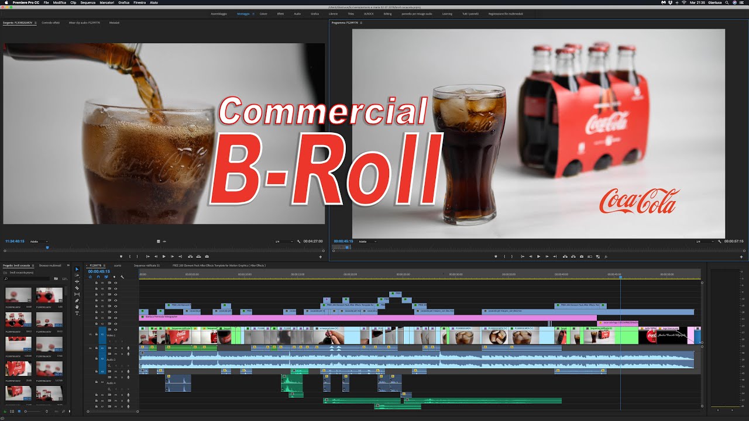Select the Selection arrow tool

pos(77,270)
